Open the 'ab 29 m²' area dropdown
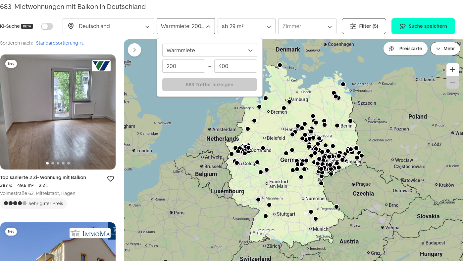 point(246,26)
